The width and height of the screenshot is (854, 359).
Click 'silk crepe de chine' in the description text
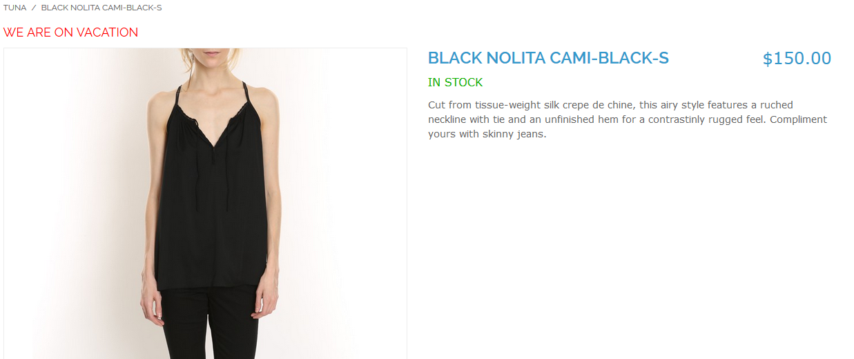[x=582, y=105]
